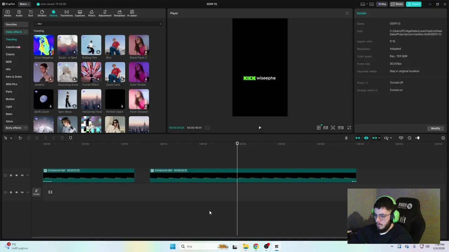Toggle clip linkage in timeline toolbar
The width and height of the screenshot is (449, 252).
click(374, 138)
